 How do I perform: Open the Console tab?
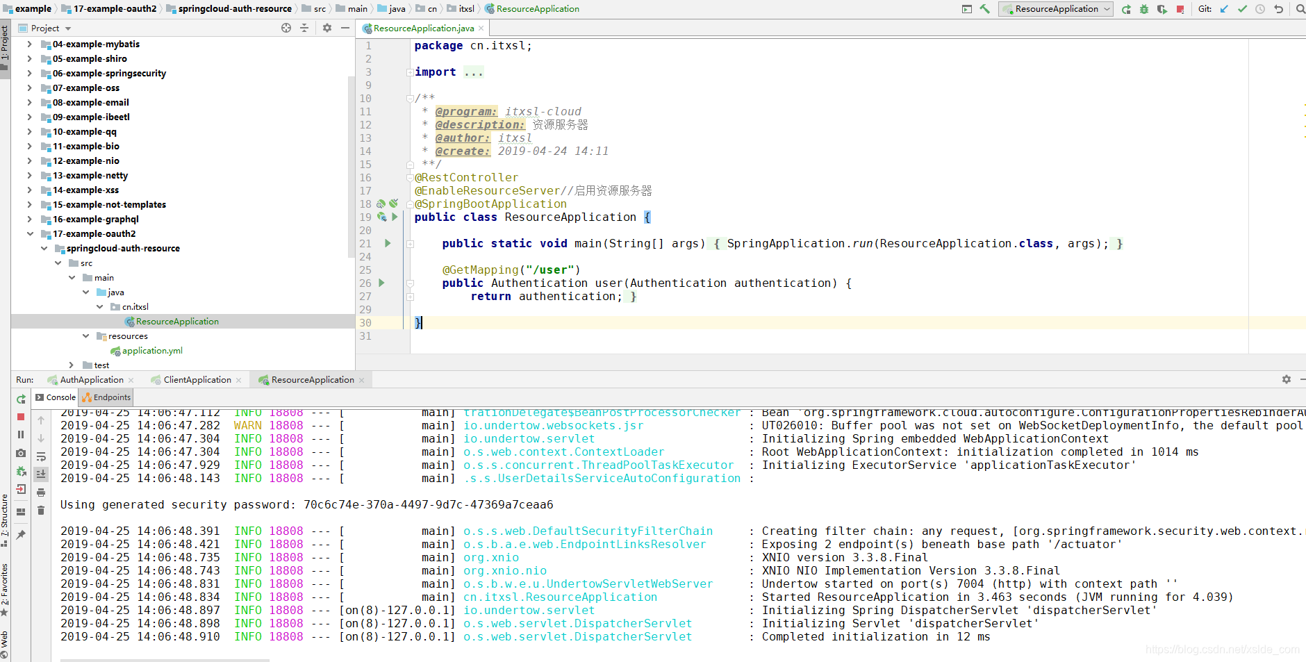coord(56,397)
